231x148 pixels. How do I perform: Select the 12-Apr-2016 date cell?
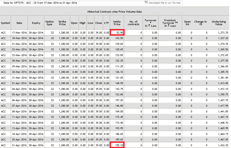19,123
